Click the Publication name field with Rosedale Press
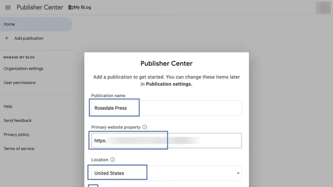Image resolution: width=333 pixels, height=187 pixels. tap(167, 108)
